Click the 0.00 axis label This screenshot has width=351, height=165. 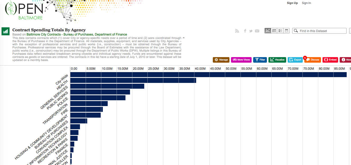(x=74, y=69)
